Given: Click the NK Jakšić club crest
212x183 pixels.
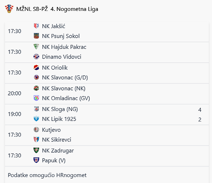Looking at the screenshot, I should click(x=36, y=26).
